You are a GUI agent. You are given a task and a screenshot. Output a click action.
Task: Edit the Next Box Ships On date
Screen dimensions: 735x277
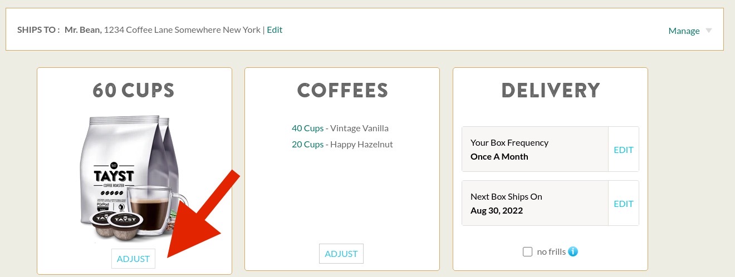(x=623, y=204)
